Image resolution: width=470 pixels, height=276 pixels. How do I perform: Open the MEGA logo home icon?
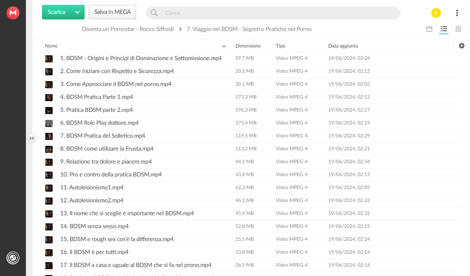pyautogui.click(x=13, y=13)
